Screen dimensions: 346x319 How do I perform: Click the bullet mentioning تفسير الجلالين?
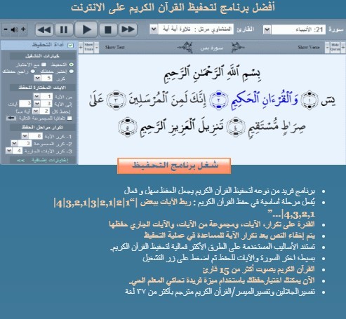(220, 292)
